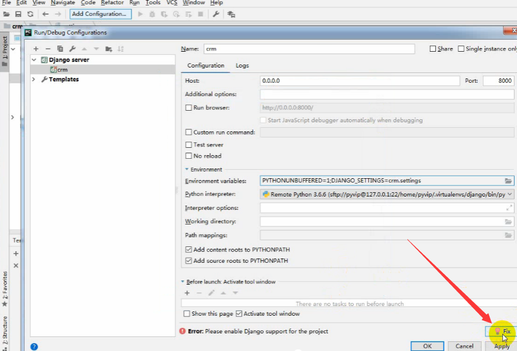Toggle Activate tool window checkbox
Image resolution: width=517 pixels, height=351 pixels.
pyautogui.click(x=239, y=314)
